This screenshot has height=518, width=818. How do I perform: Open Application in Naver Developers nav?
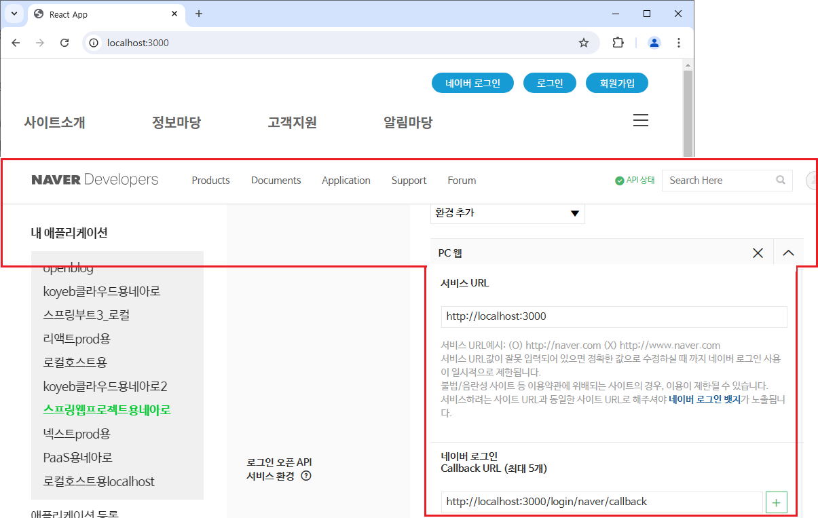346,181
